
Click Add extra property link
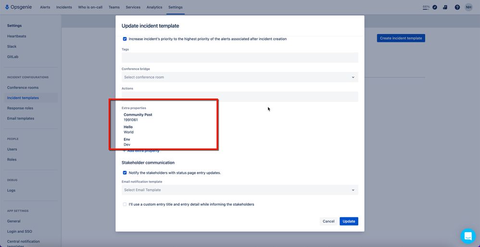click(x=141, y=151)
